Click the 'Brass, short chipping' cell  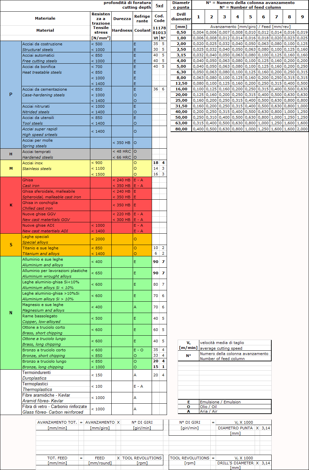tap(56, 333)
